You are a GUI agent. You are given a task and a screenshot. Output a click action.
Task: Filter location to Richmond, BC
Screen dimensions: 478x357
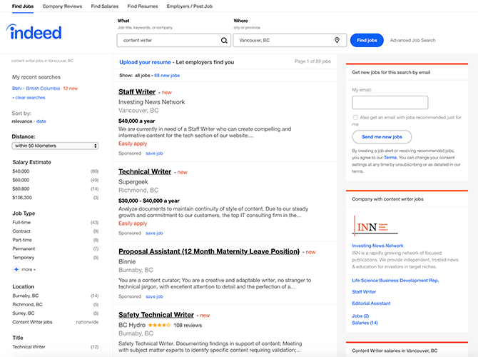point(27,304)
